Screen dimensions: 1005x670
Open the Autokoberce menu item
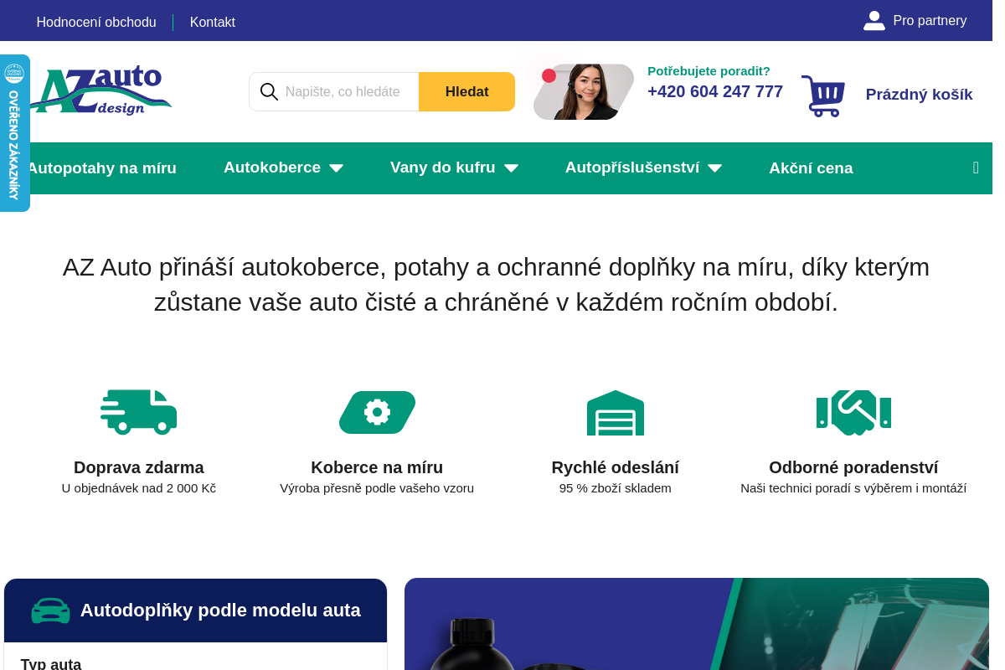(x=272, y=167)
